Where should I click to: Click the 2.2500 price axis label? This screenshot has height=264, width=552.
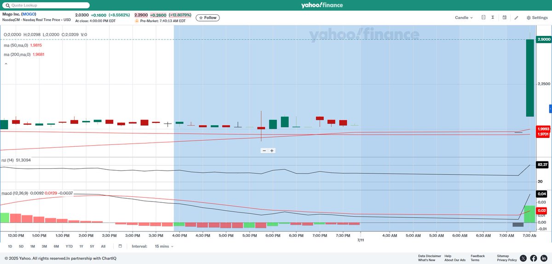coord(544,84)
